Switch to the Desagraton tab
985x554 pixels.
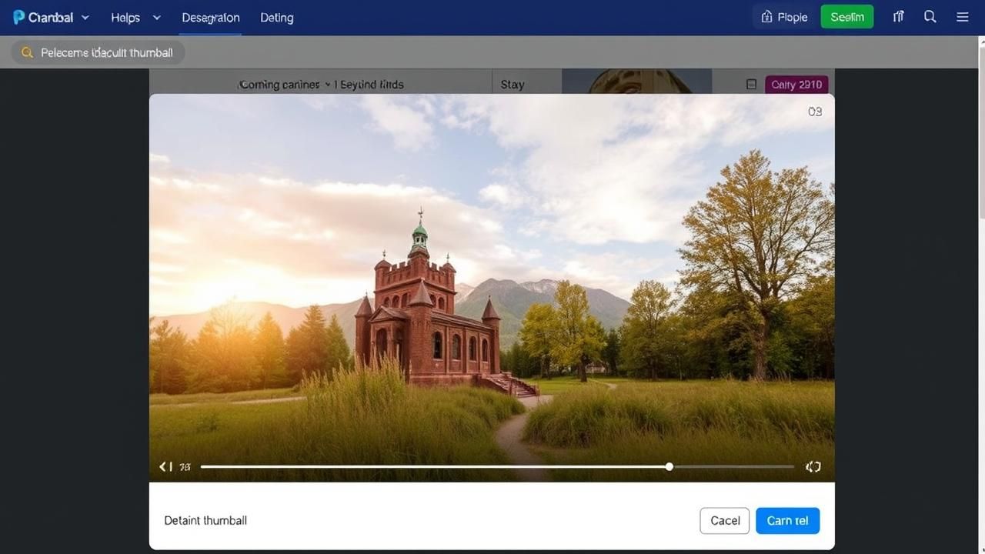tap(210, 17)
